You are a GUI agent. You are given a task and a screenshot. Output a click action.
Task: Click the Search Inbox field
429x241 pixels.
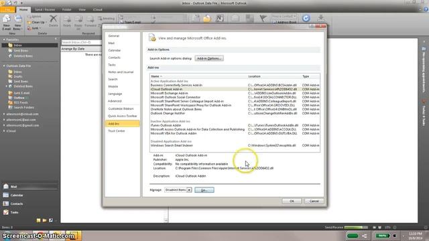point(81,42)
